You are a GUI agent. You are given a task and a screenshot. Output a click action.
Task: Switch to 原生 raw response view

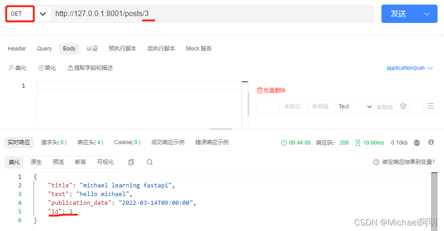pyautogui.click(x=36, y=162)
